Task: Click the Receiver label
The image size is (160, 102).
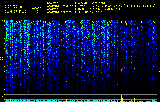Action: pos(52,9)
